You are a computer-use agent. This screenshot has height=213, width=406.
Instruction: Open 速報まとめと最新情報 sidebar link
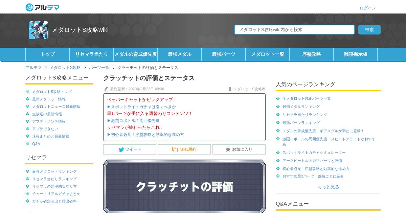tap(51, 136)
